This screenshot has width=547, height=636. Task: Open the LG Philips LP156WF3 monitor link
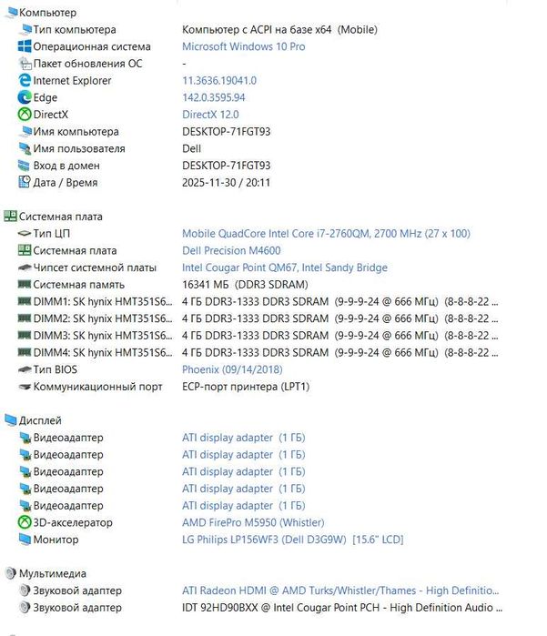[292, 540]
